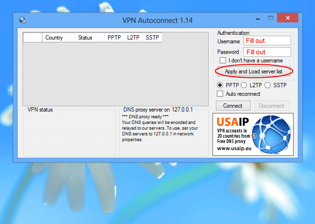
Task: Click the blank first column header
Action: pos(32,38)
